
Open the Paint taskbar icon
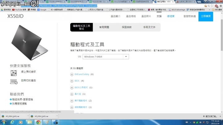pyautogui.click(x=47, y=122)
